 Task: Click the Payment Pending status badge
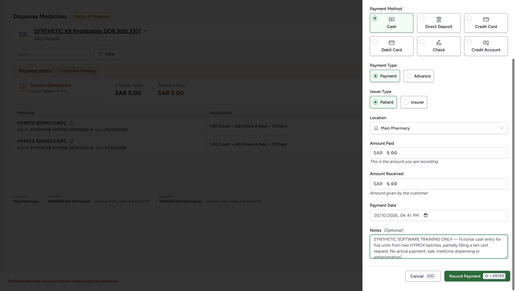pyautogui.click(x=77, y=71)
